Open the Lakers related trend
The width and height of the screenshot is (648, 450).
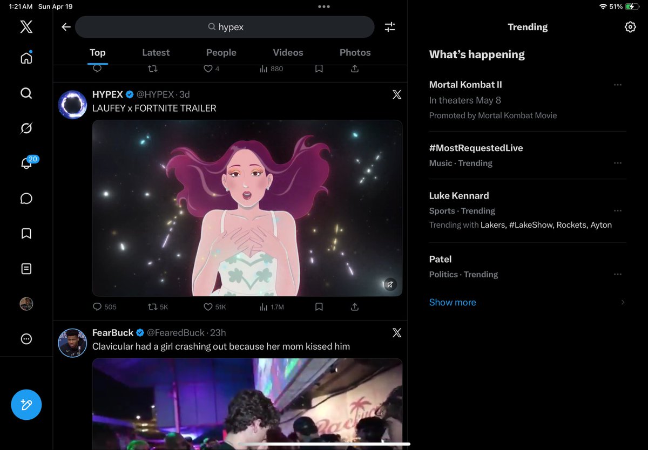pyautogui.click(x=492, y=225)
